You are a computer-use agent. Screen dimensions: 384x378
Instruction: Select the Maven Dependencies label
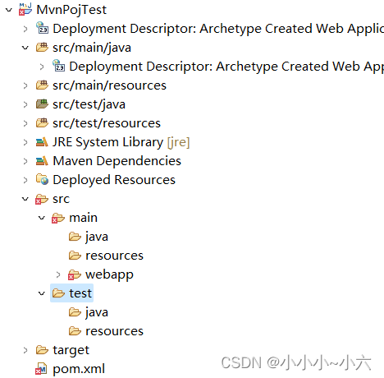(x=117, y=161)
